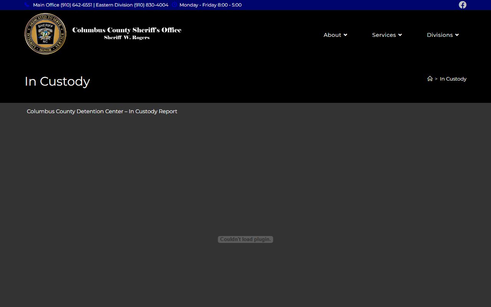Click the clock icon beside office hours

tap(175, 5)
